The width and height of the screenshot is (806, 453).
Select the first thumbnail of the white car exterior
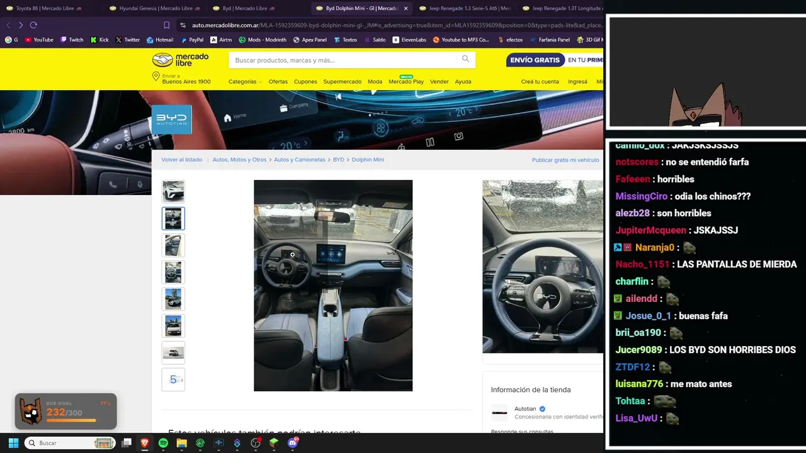[173, 191]
